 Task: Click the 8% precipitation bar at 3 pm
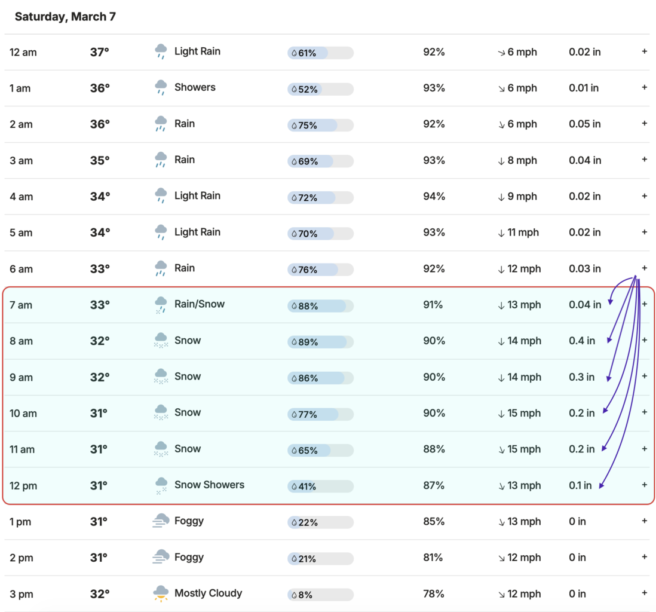tap(320, 595)
